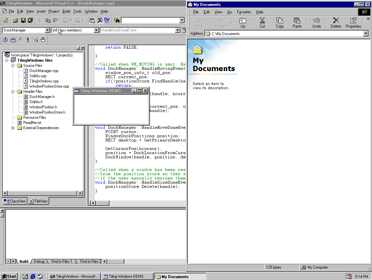
Task: Switch to the ClassView tab
Action: (x=15, y=201)
